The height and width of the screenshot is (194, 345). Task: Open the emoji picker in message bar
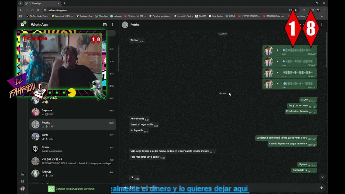[132, 188]
